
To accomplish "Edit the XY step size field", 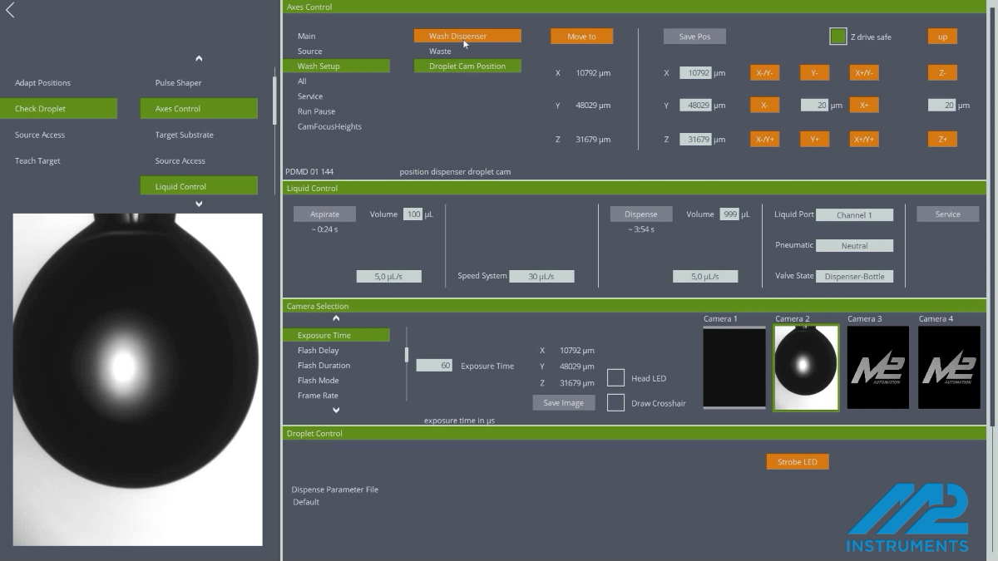I will (814, 106).
